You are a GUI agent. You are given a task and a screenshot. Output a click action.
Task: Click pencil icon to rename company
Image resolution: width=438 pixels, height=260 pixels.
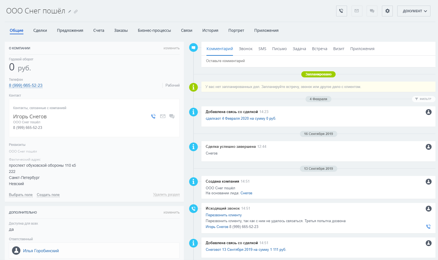point(70,12)
